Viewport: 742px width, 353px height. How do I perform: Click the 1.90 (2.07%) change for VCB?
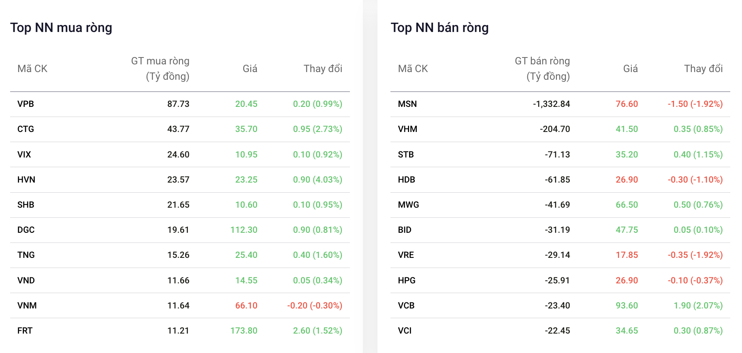coord(698,306)
